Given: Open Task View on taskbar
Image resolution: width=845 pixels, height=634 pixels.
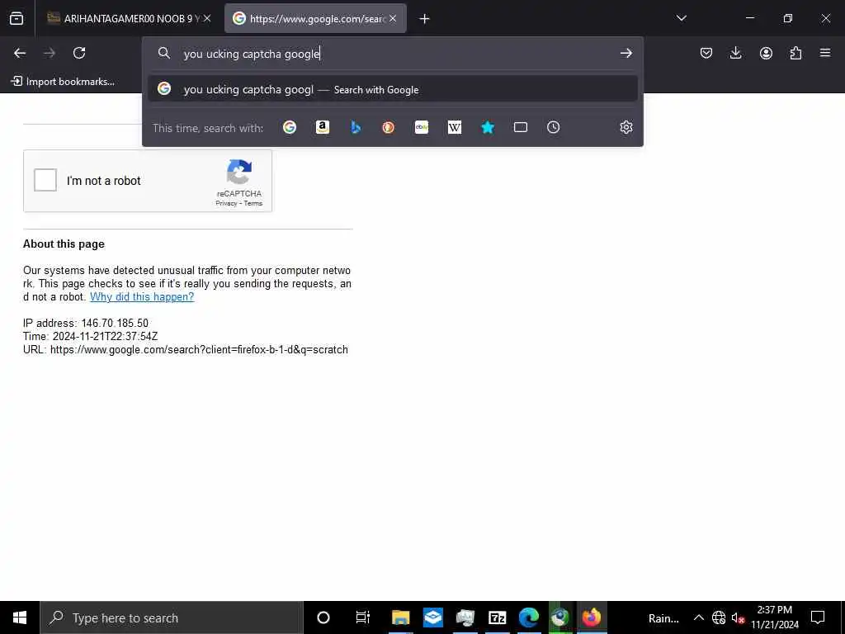Looking at the screenshot, I should (363, 617).
